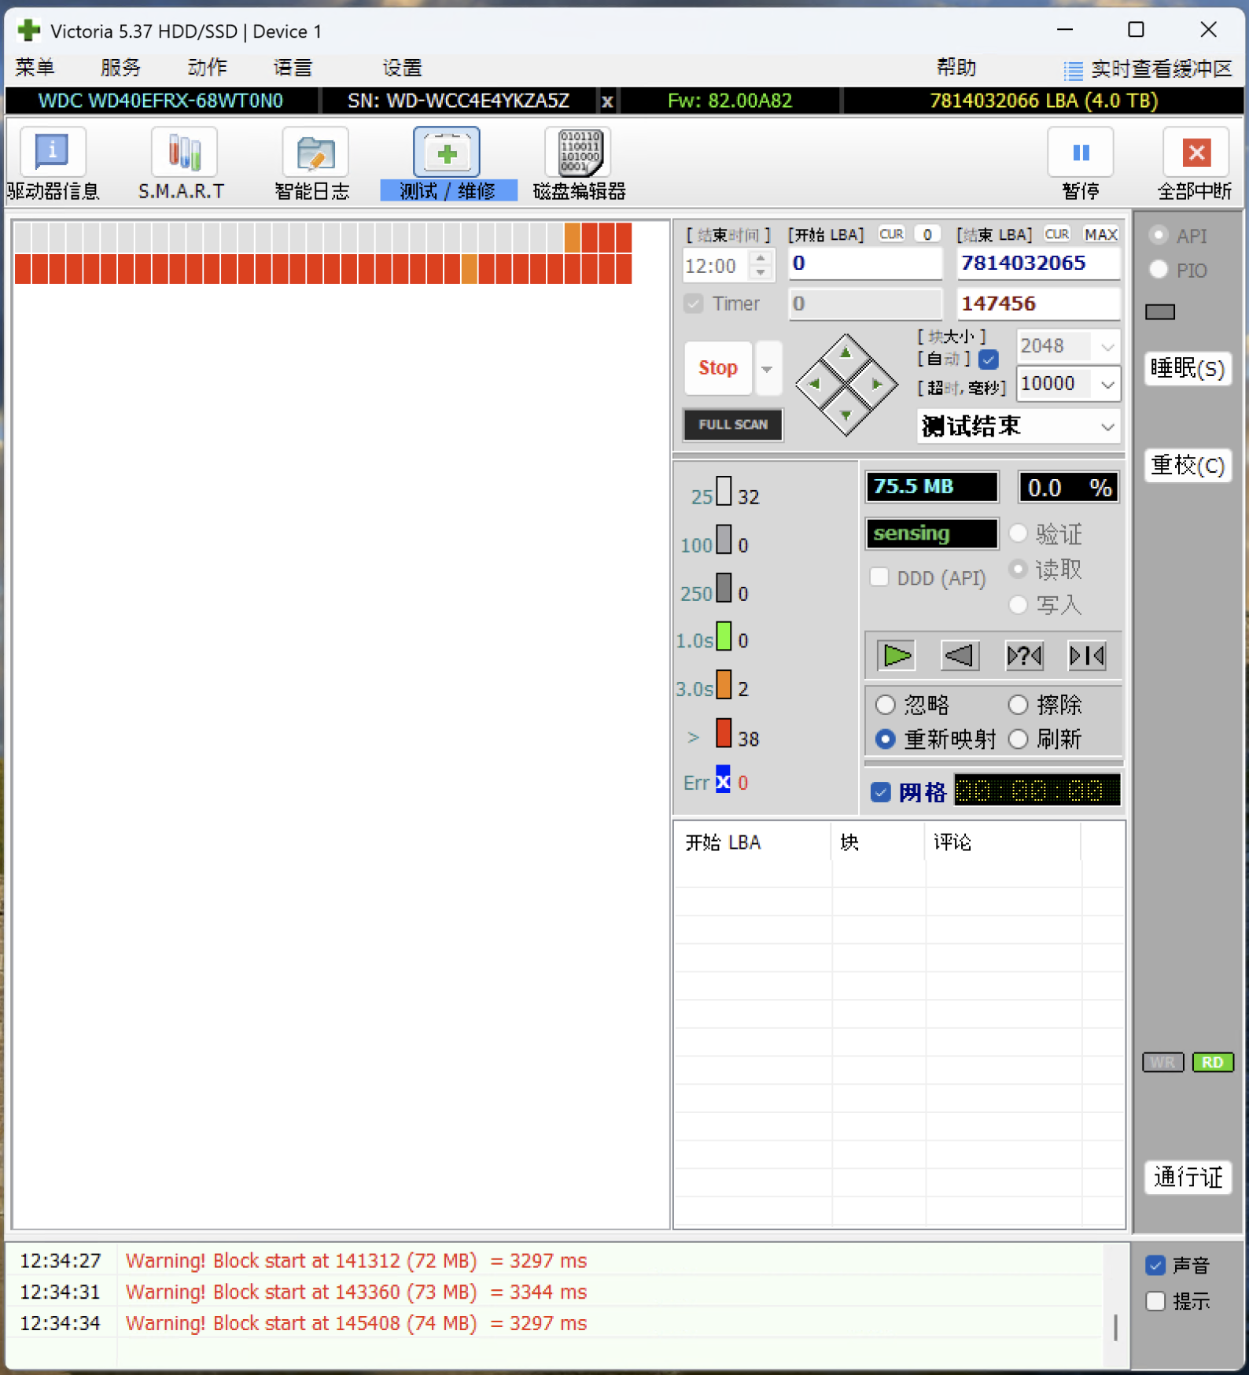Open the S.M.A.R.T panel icon
The width and height of the screenshot is (1249, 1375).
tap(183, 152)
